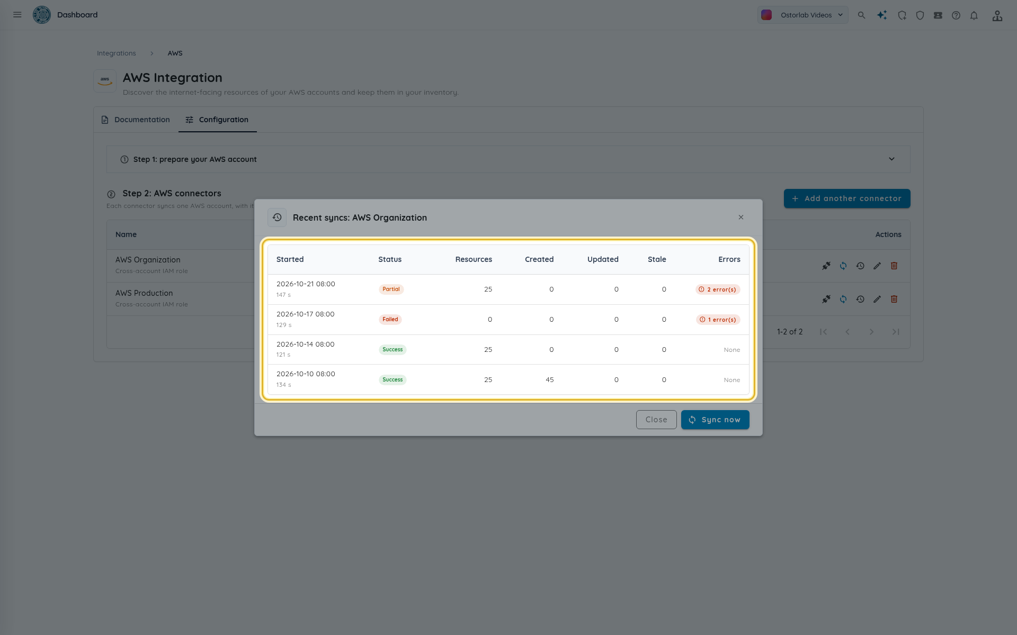Click the Started column header

click(290, 259)
